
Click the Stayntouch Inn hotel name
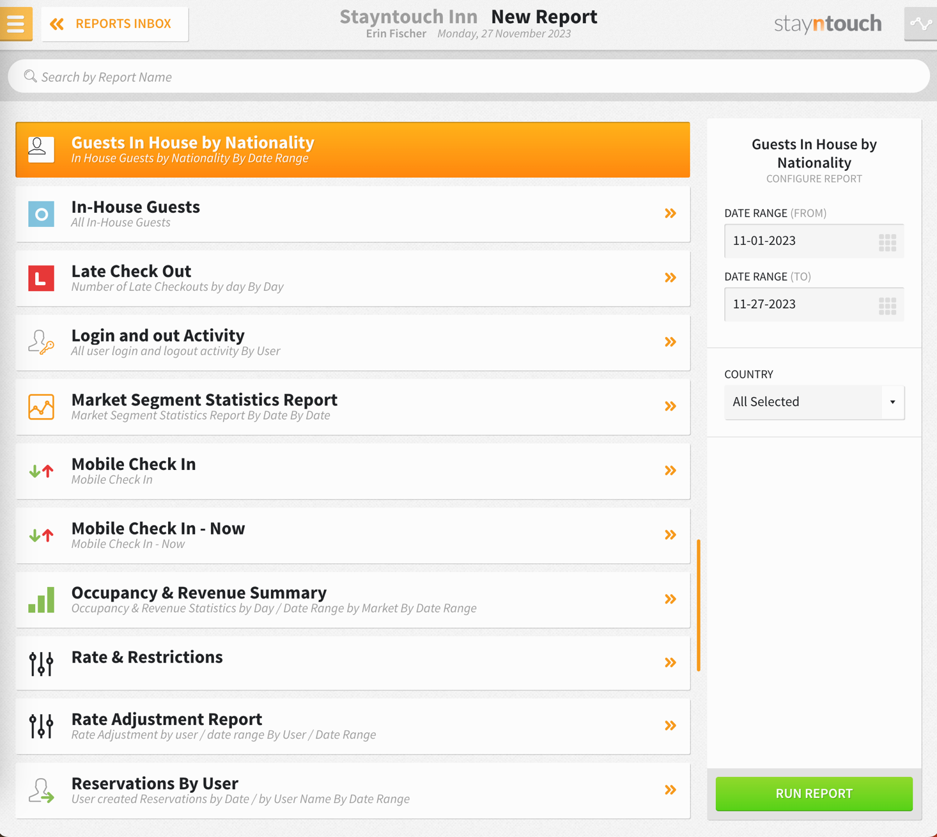coord(408,17)
